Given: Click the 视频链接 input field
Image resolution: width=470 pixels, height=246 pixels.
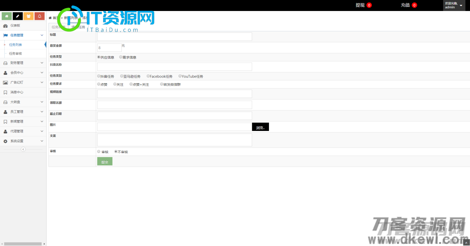Looking at the screenshot, I should [174, 94].
